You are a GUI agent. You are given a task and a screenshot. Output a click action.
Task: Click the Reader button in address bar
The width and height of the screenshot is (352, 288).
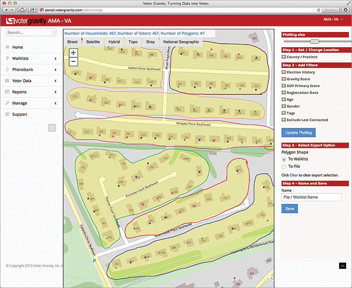pos(330,10)
